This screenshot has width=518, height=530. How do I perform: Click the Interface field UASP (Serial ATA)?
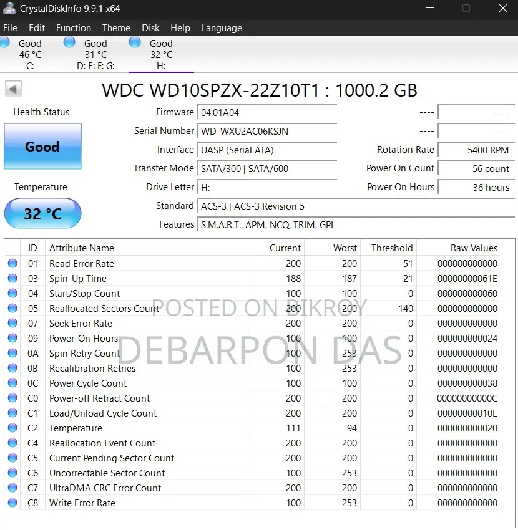(x=267, y=150)
